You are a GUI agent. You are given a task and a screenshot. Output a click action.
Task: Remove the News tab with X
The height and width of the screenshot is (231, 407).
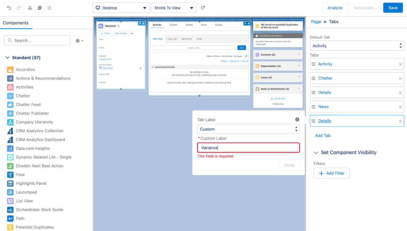pos(400,107)
